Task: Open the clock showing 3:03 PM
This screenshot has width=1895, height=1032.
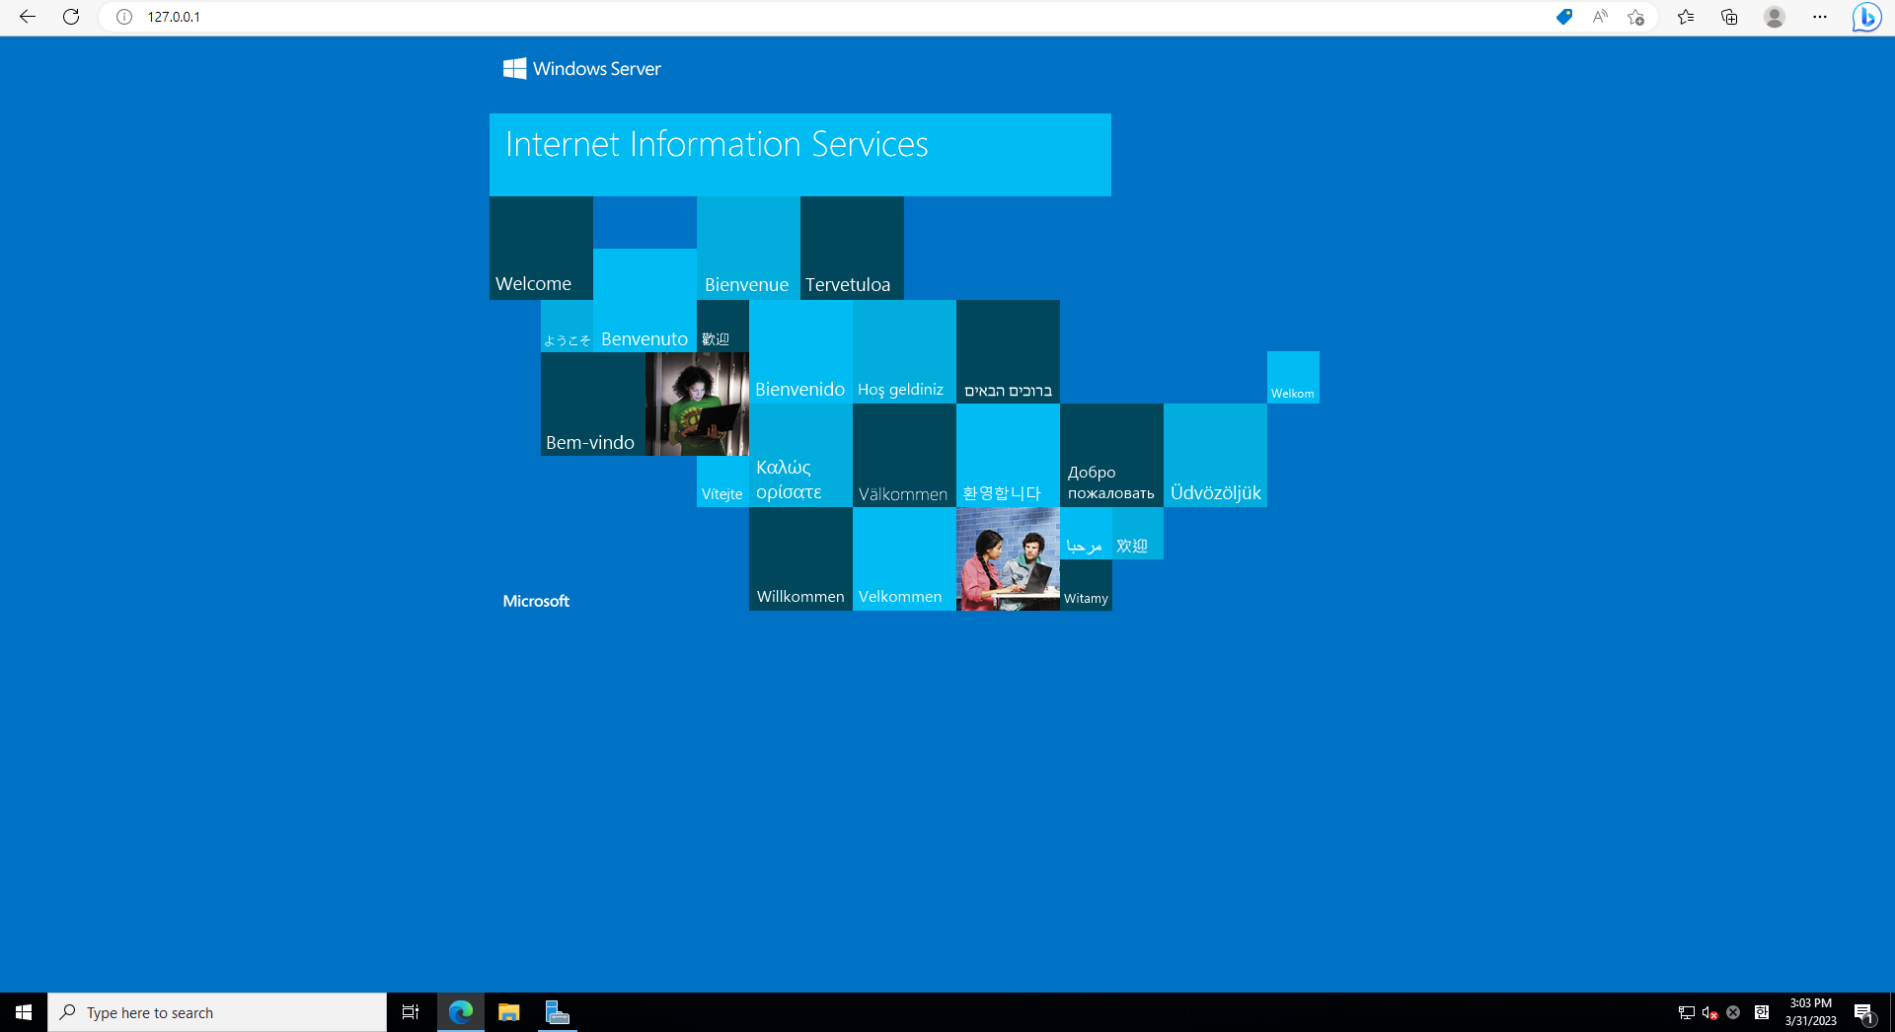Action: [x=1810, y=1012]
